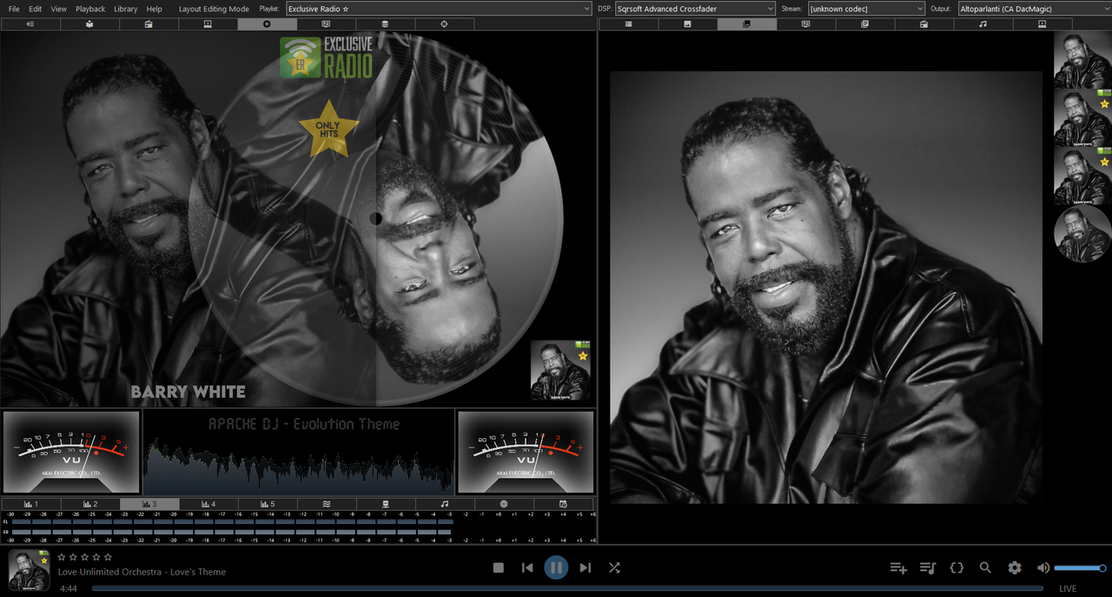Open the Library menu
The height and width of the screenshot is (597, 1112).
(126, 9)
